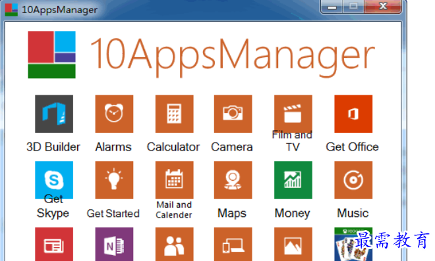Click the "Money" label text
This screenshot has width=435, height=261.
[x=293, y=214]
